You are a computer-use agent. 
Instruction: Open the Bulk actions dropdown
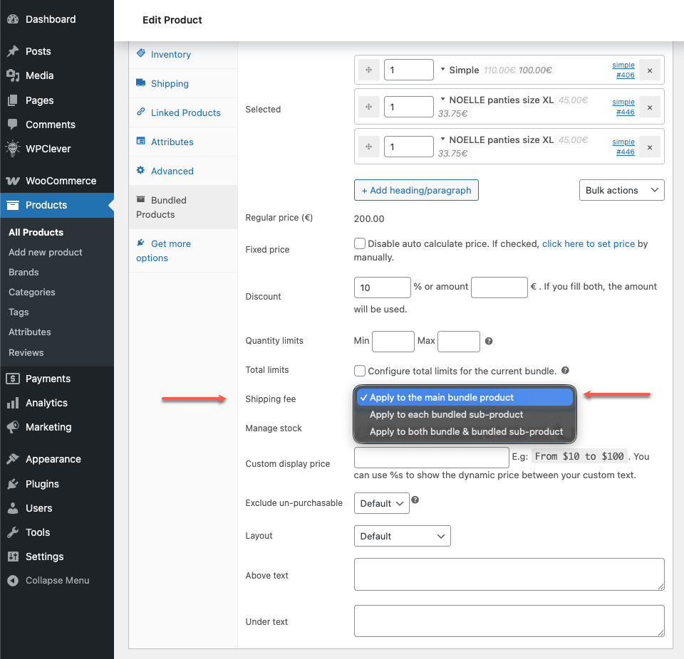622,190
